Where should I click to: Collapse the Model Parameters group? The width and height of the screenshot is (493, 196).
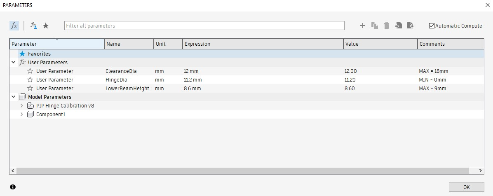14,97
